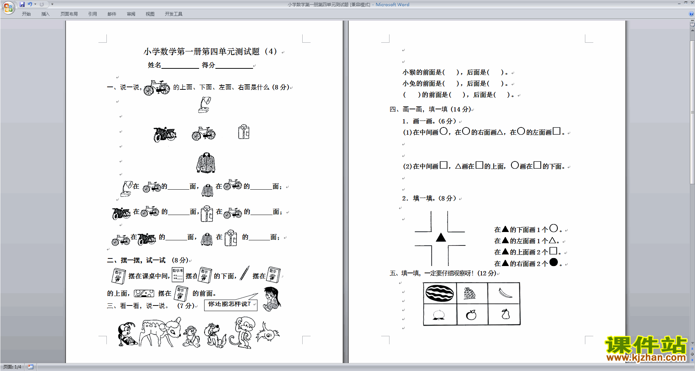Click text 在▲的右面画2个●
The image size is (695, 371).
point(528,263)
